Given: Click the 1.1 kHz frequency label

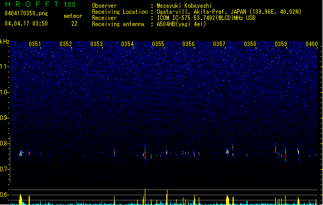Looking at the screenshot, I should click(5, 67).
